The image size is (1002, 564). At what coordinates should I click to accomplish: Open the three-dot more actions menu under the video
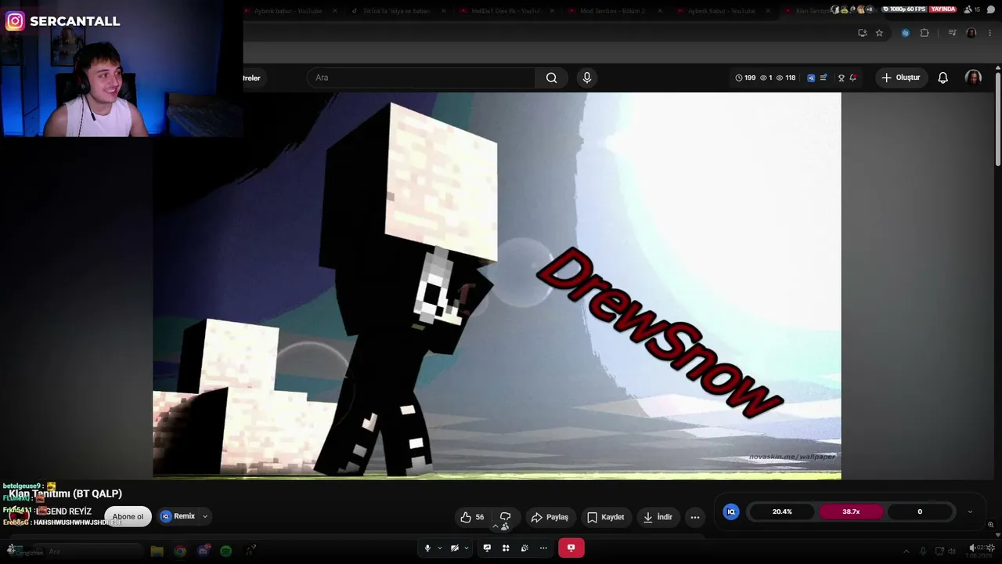[x=695, y=517]
